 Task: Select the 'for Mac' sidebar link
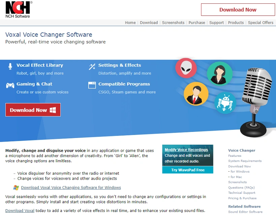(236, 177)
